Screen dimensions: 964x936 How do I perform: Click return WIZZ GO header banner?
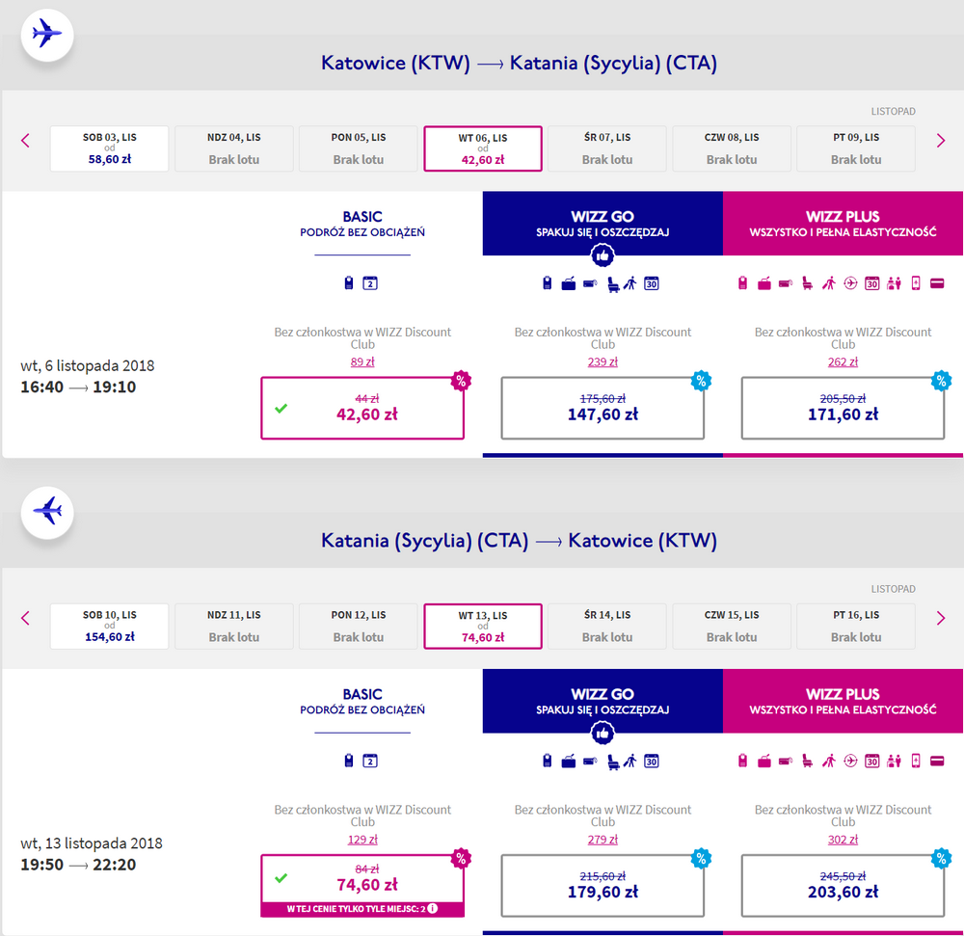(x=602, y=701)
